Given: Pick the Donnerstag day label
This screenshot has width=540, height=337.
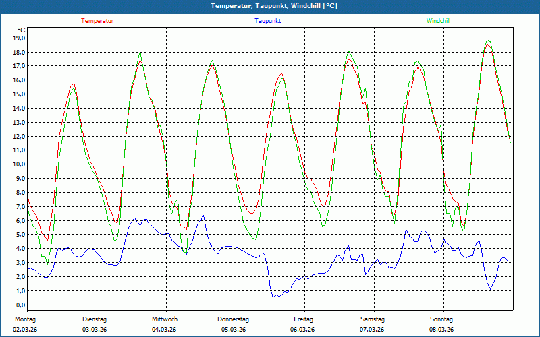Looking at the screenshot, I should coord(234,319).
